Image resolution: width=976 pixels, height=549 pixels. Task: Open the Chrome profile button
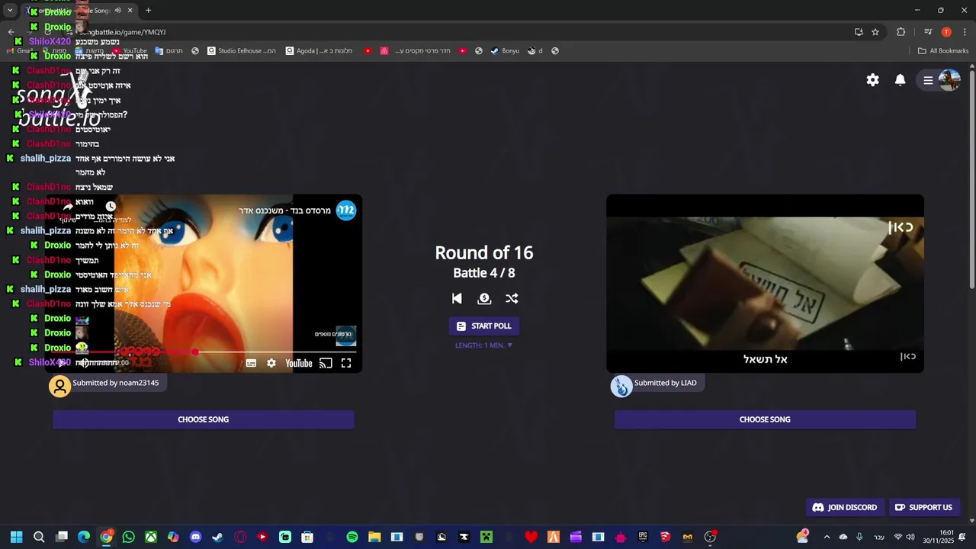pos(946,32)
